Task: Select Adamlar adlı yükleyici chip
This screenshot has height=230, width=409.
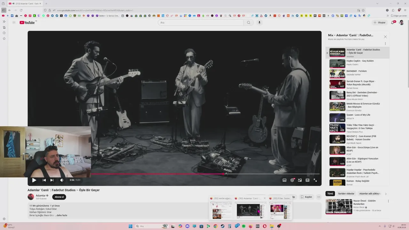Action: [x=370, y=194]
